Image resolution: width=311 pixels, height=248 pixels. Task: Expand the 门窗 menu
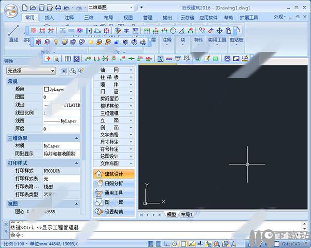pyautogui.click(x=114, y=91)
